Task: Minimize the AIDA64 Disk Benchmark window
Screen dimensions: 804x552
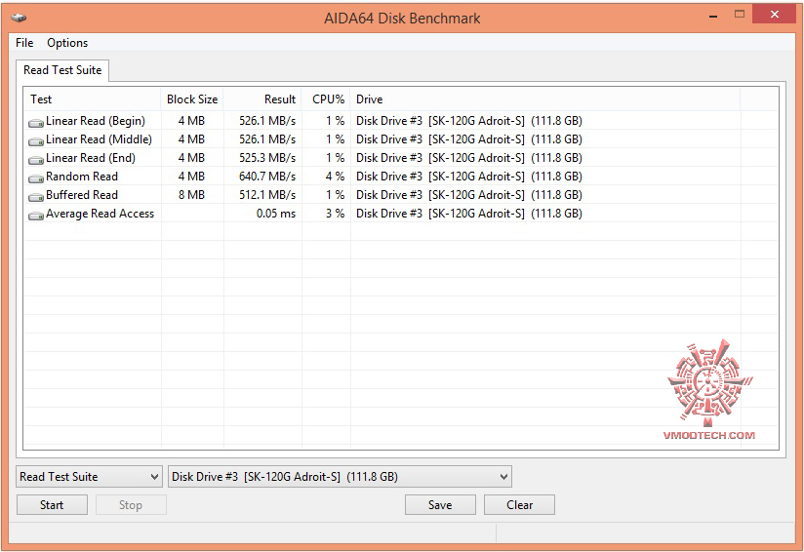Action: [x=713, y=16]
